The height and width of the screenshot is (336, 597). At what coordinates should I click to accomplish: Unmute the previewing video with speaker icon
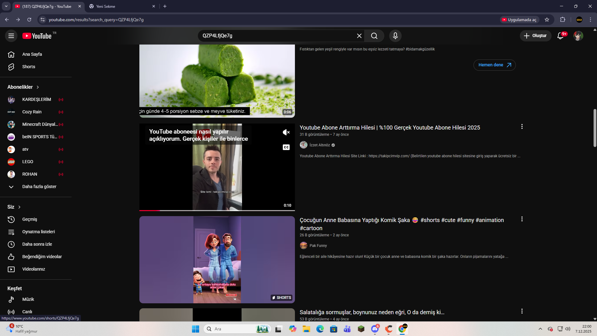[286, 132]
